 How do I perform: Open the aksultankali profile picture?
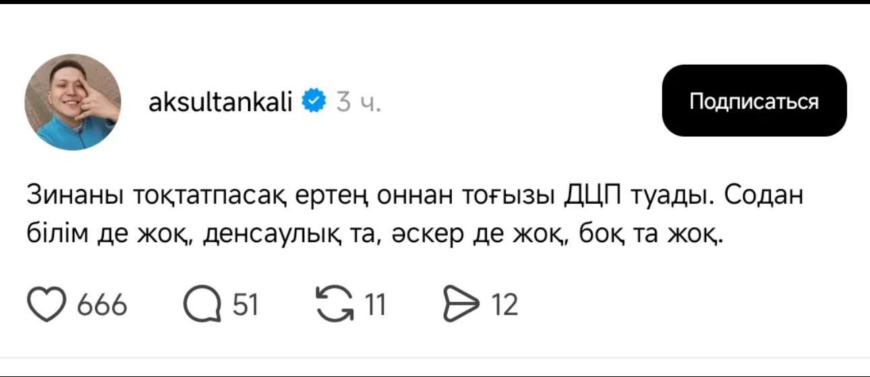(x=73, y=102)
